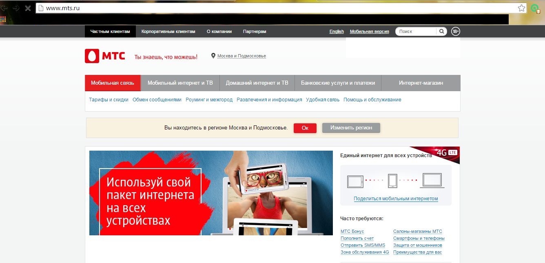This screenshot has height=263, width=545.
Task: Confirm region with the Ок button
Action: 305,127
